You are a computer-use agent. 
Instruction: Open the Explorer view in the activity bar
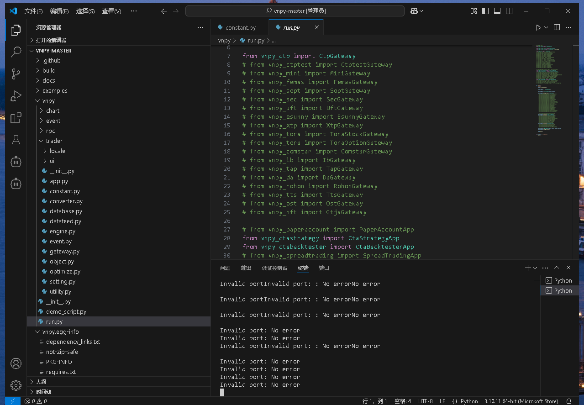click(x=16, y=30)
